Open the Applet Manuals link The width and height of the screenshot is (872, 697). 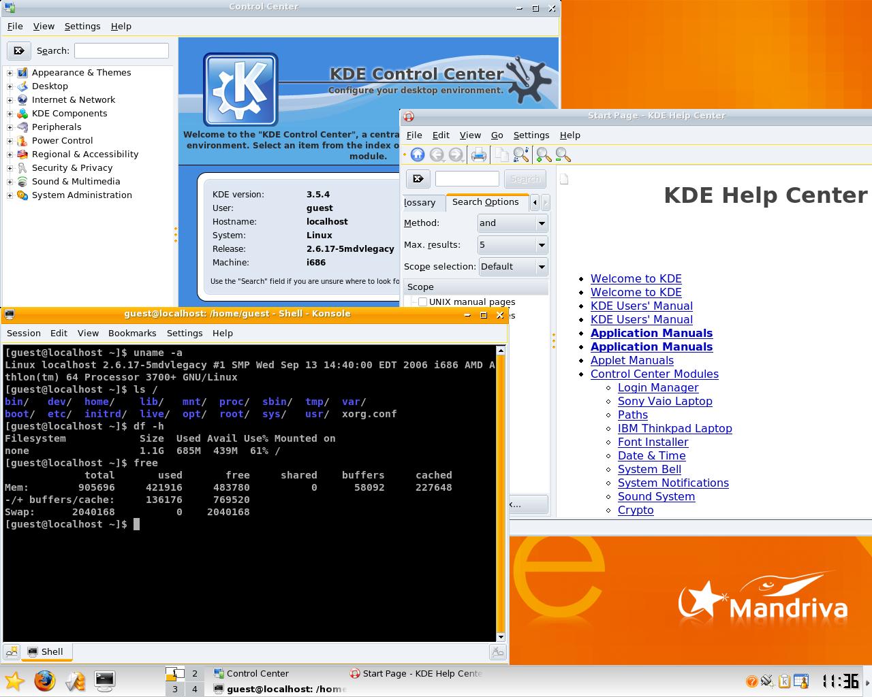pyautogui.click(x=632, y=360)
